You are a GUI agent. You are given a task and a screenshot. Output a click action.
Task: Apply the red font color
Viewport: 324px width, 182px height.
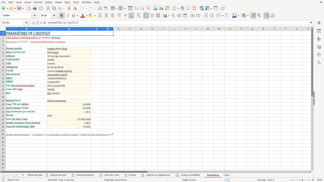click(x=83, y=16)
